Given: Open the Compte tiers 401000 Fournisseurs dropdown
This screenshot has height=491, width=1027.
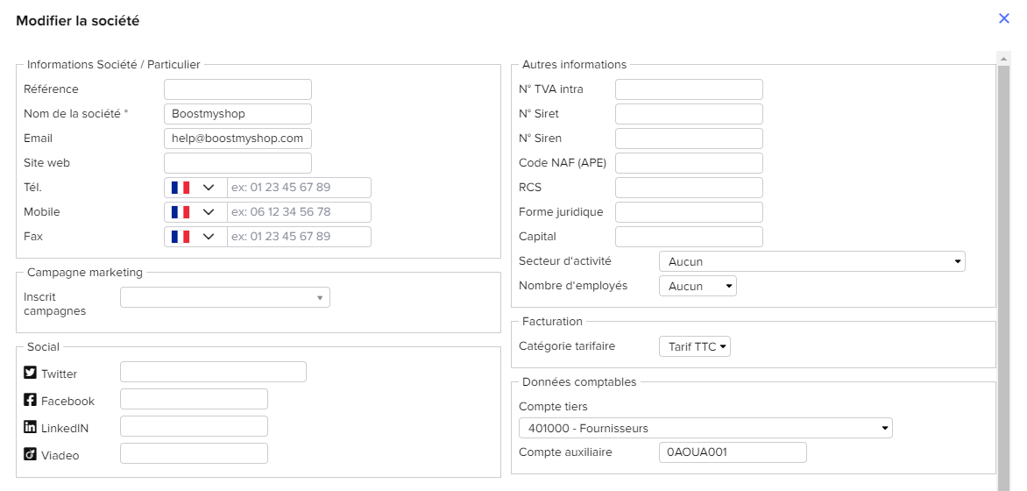Looking at the screenshot, I should (706, 428).
